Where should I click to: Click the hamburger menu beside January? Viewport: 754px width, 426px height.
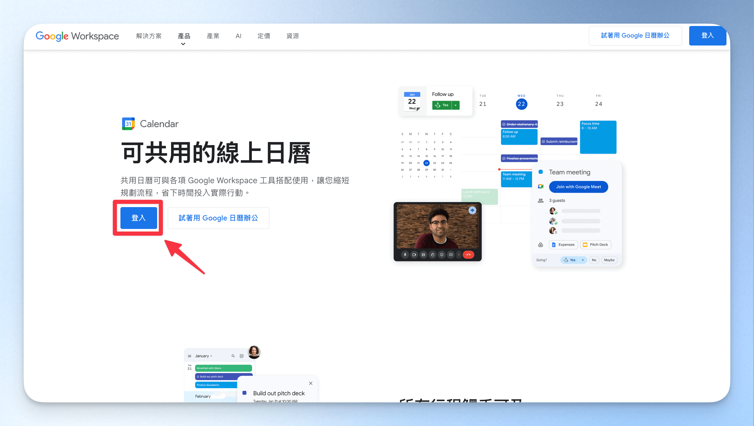click(190, 356)
